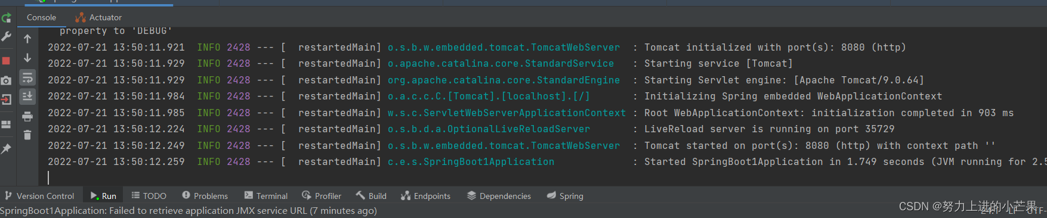Click the 'Tomcat started on port(s): 8080' log message
The width and height of the screenshot is (1047, 218).
coord(820,145)
